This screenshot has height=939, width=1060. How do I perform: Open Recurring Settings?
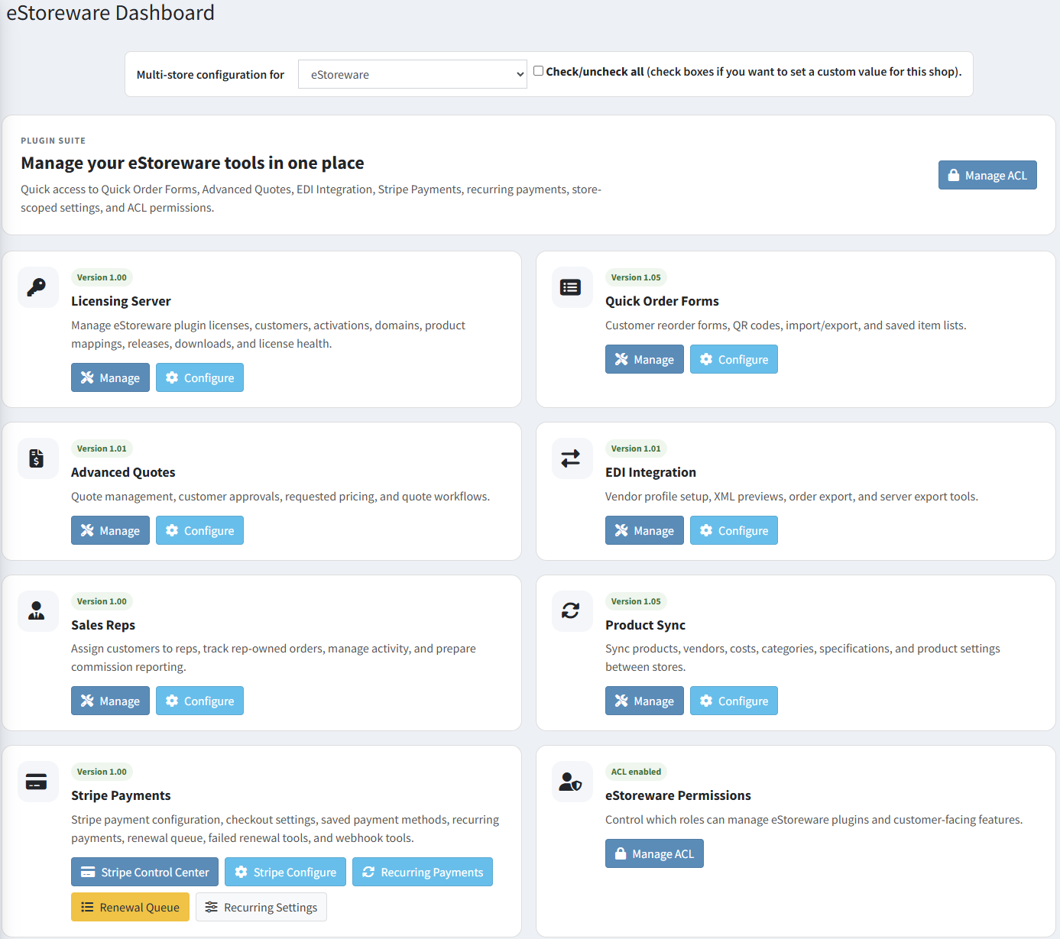point(261,907)
